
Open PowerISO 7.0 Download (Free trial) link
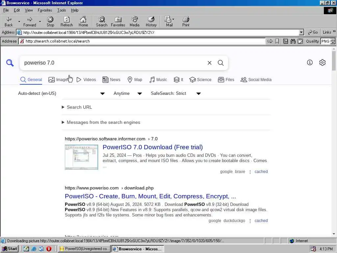[153, 147]
